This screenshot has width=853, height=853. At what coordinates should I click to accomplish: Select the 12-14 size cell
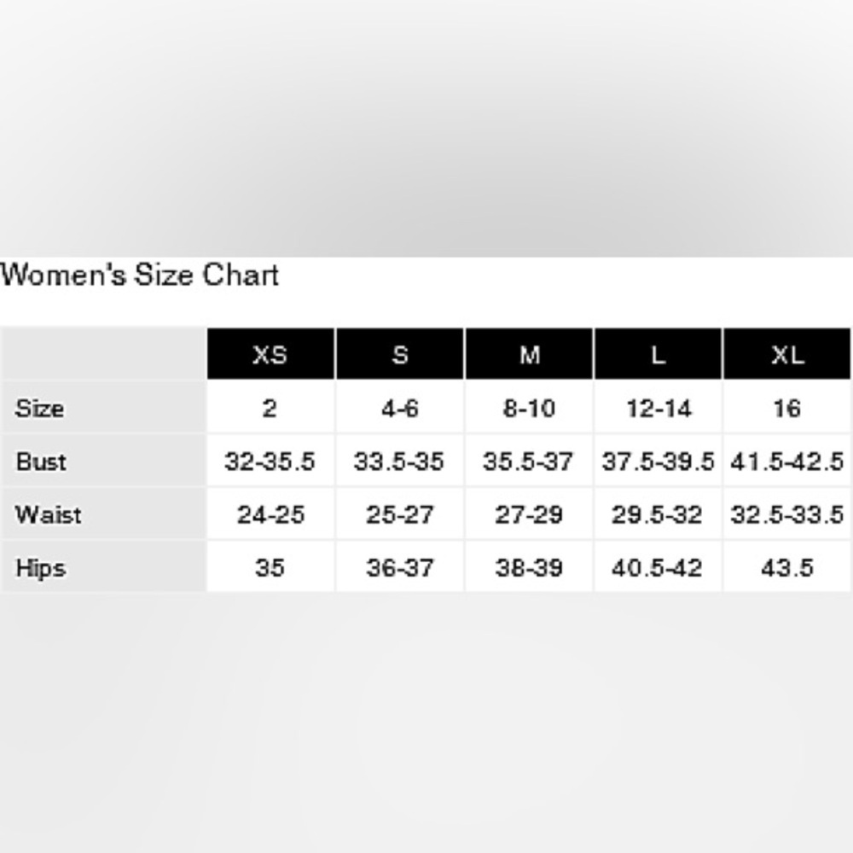(x=658, y=409)
